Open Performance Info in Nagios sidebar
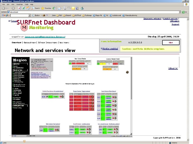The height and width of the screenshot is (144, 193). coord(19,103)
